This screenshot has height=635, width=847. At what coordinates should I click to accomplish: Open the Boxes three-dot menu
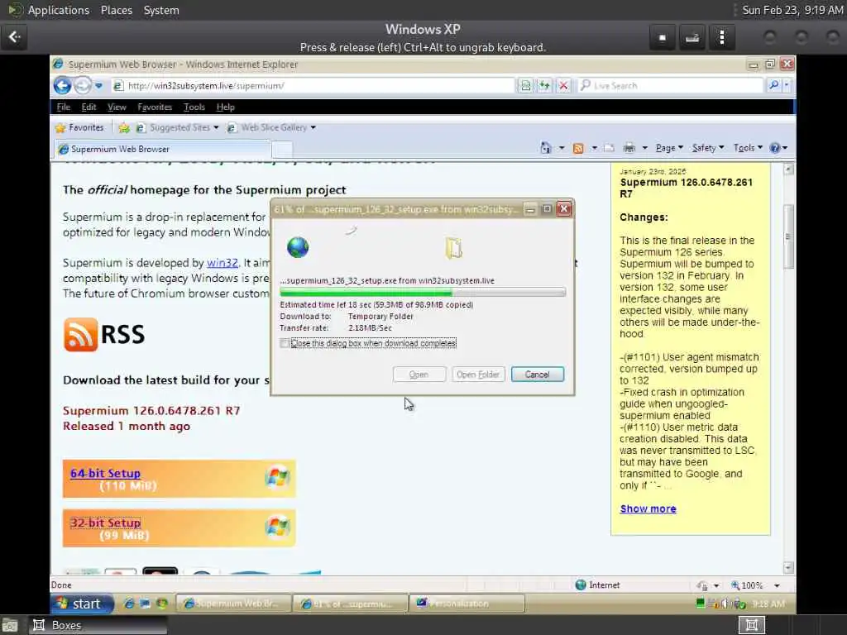pos(722,37)
